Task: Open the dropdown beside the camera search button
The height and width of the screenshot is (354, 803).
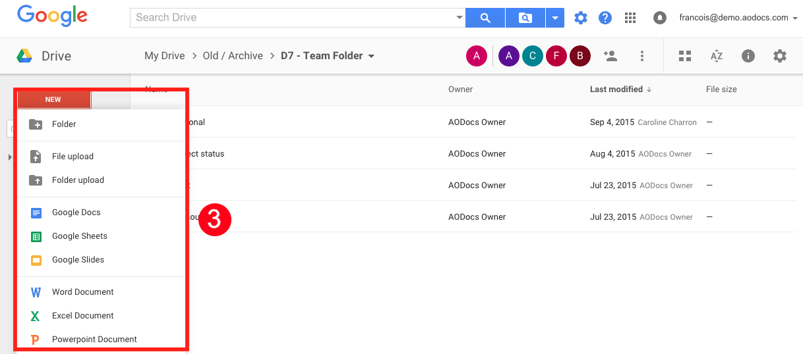Action: click(x=555, y=18)
